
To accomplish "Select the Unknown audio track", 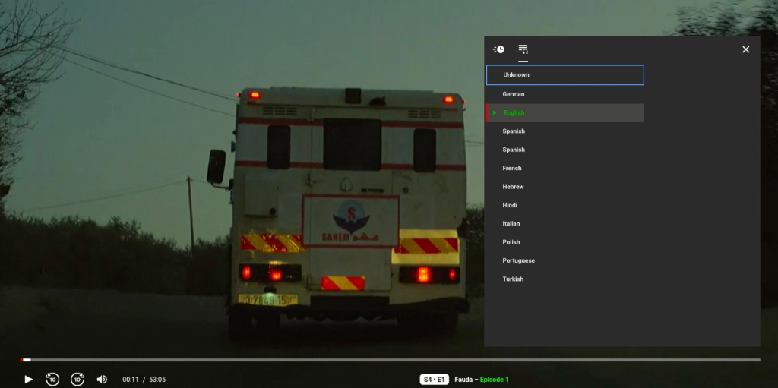I will [x=565, y=75].
